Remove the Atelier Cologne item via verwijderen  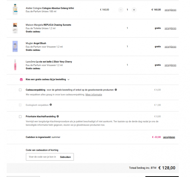170,10
